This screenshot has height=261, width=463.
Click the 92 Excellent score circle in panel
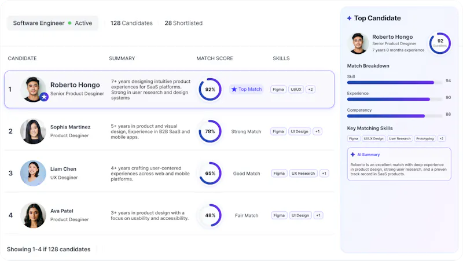click(x=440, y=43)
